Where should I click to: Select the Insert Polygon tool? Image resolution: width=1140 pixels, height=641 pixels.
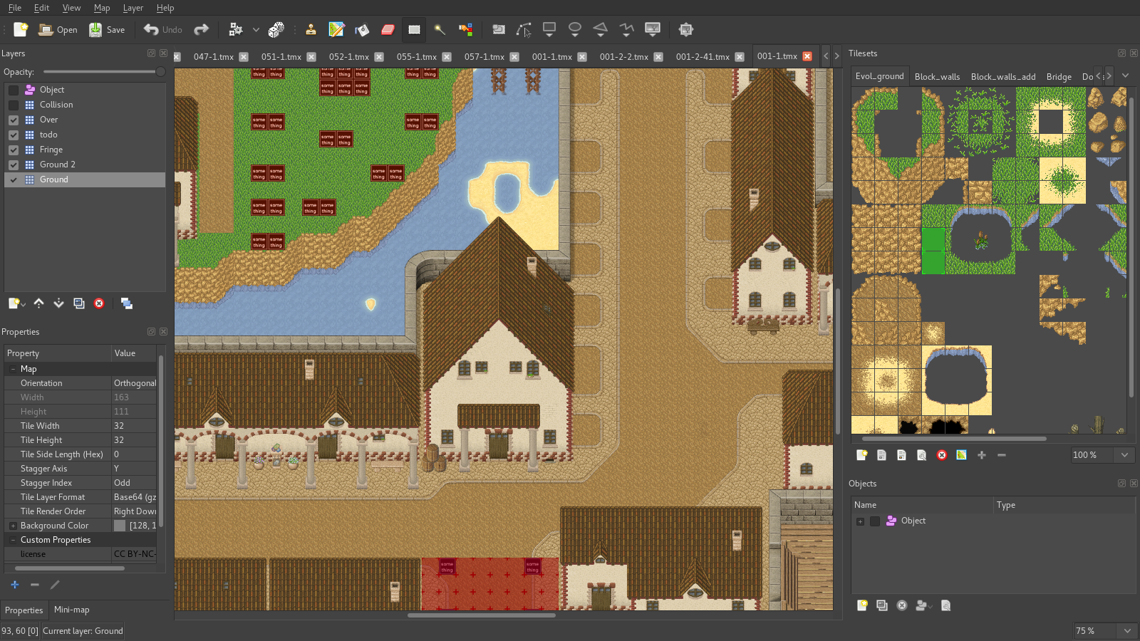coord(601,29)
